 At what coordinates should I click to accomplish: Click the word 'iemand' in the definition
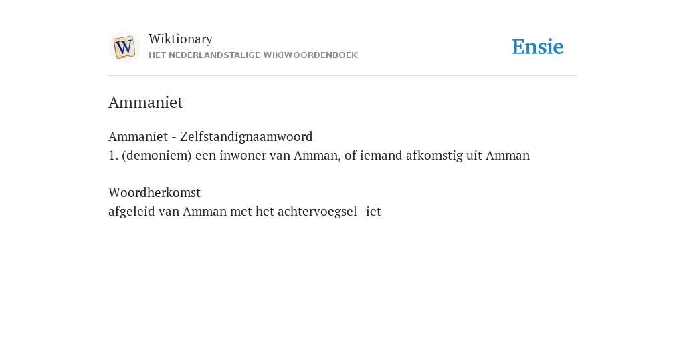(381, 155)
